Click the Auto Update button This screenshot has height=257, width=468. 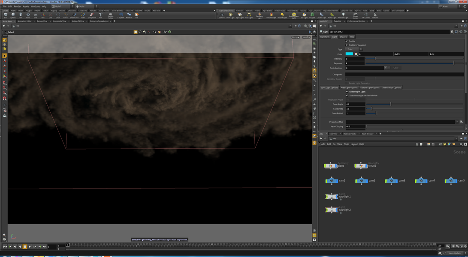[455, 253]
